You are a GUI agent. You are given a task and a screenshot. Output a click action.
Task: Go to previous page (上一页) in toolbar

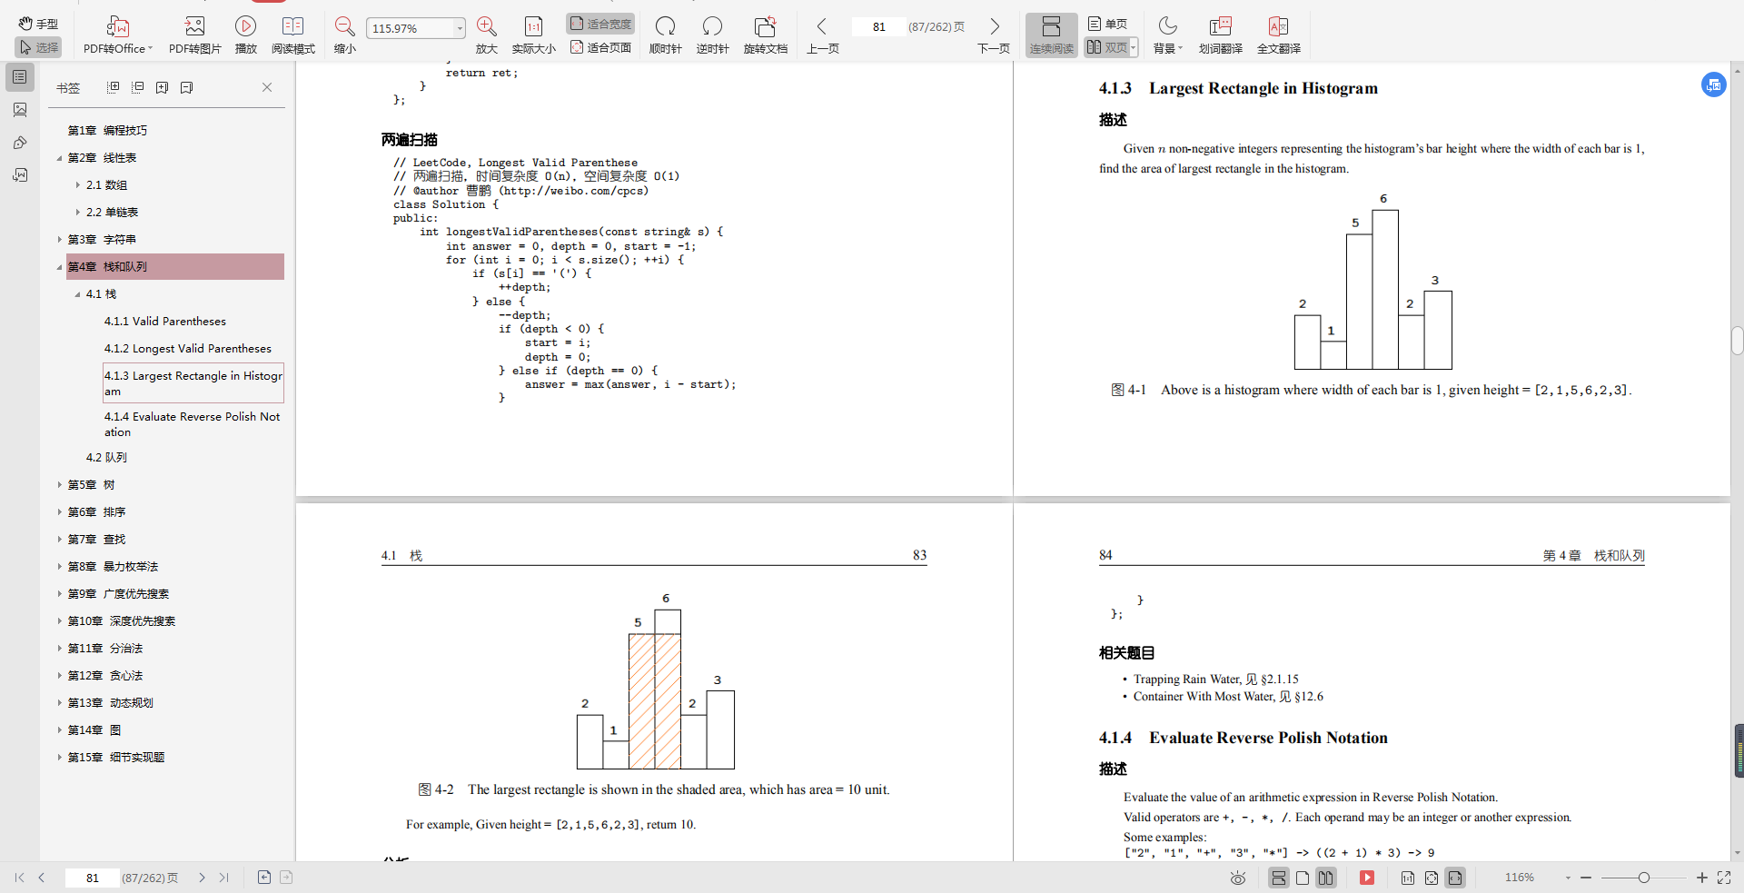pyautogui.click(x=822, y=35)
